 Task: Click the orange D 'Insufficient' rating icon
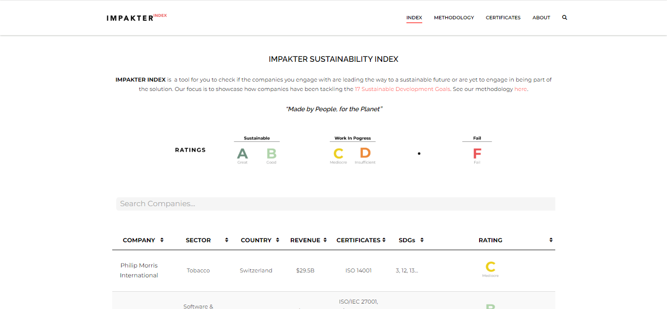pos(365,154)
